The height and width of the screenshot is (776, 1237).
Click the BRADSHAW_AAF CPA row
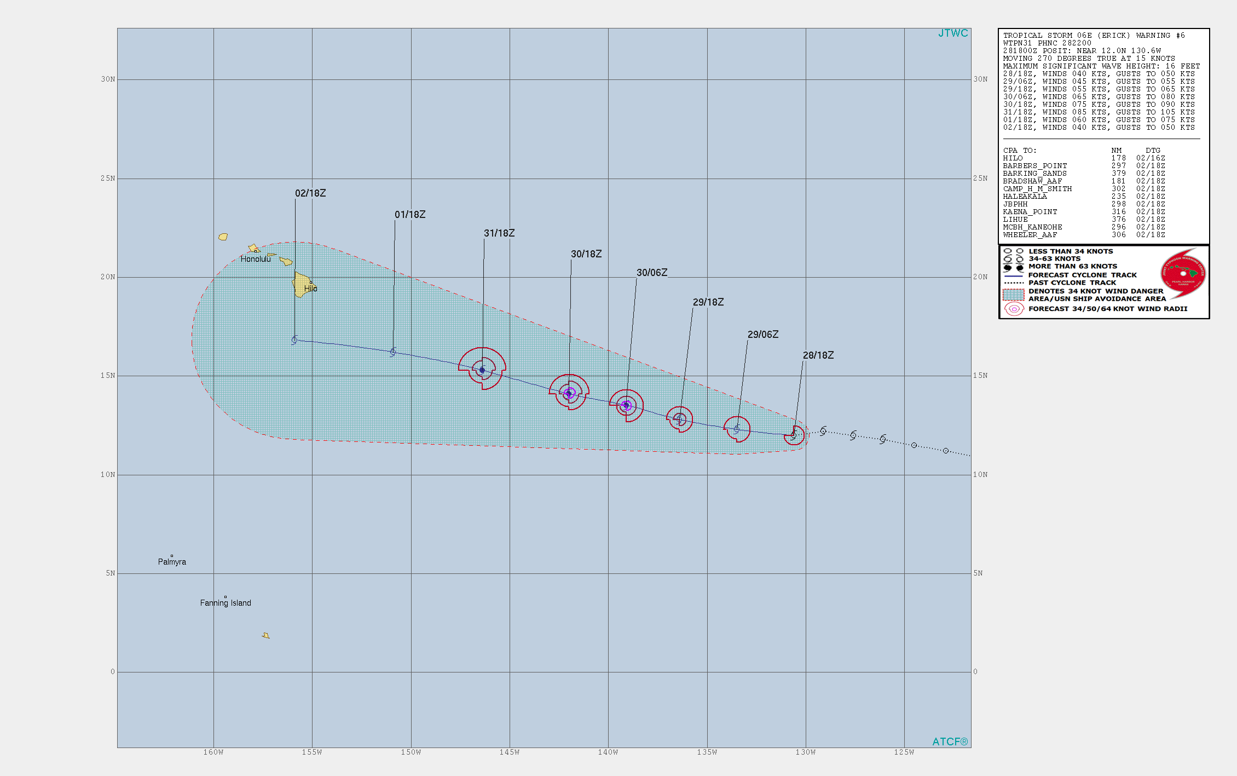[x=1084, y=181]
